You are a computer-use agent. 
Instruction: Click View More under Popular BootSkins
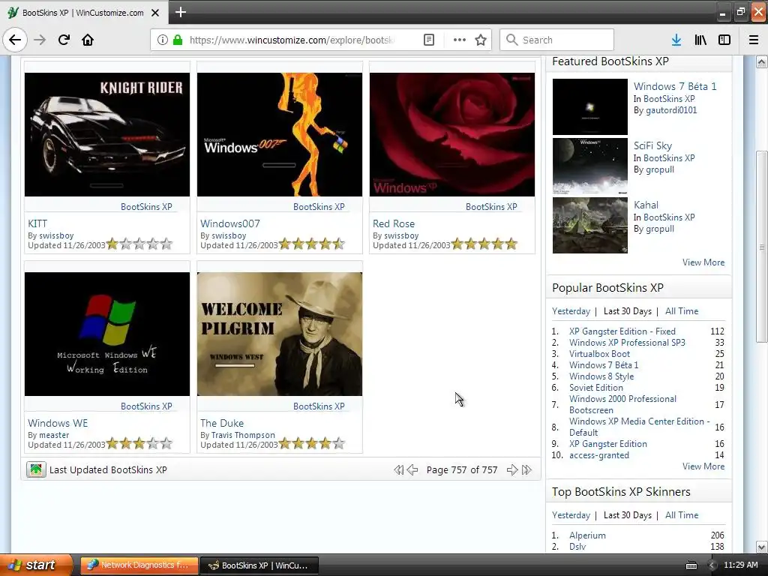pyautogui.click(x=703, y=466)
